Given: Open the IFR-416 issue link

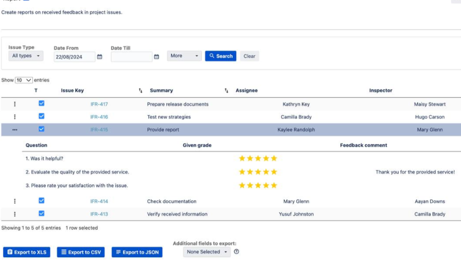Looking at the screenshot, I should [99, 117].
